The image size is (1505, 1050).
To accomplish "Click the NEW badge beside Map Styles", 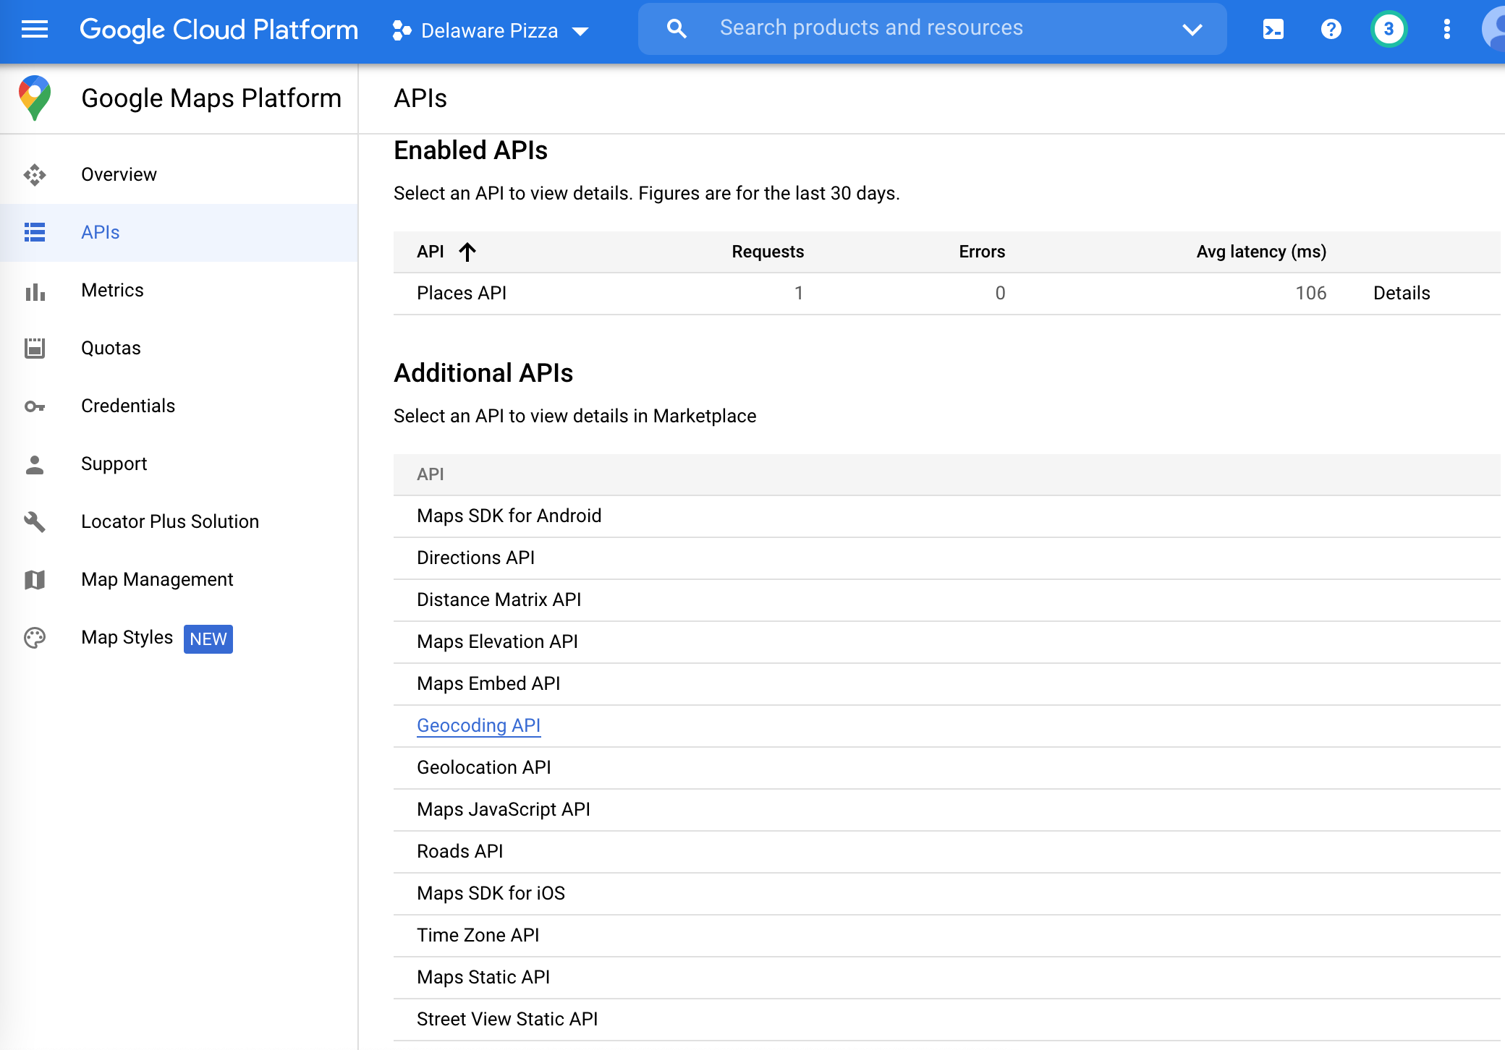I will click(208, 639).
